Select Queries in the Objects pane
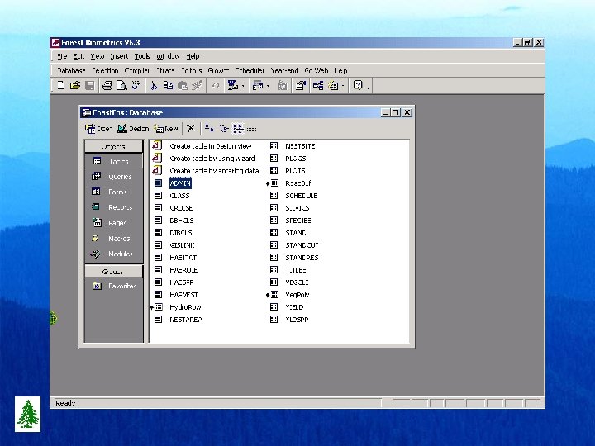The width and height of the screenshot is (595, 446). pyautogui.click(x=113, y=177)
